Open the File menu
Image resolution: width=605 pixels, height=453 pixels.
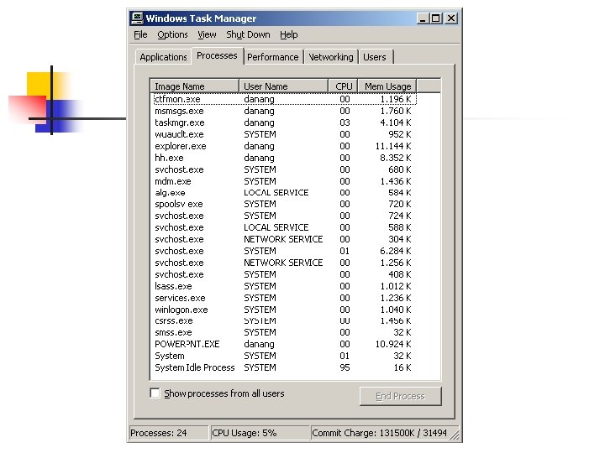pyautogui.click(x=140, y=34)
